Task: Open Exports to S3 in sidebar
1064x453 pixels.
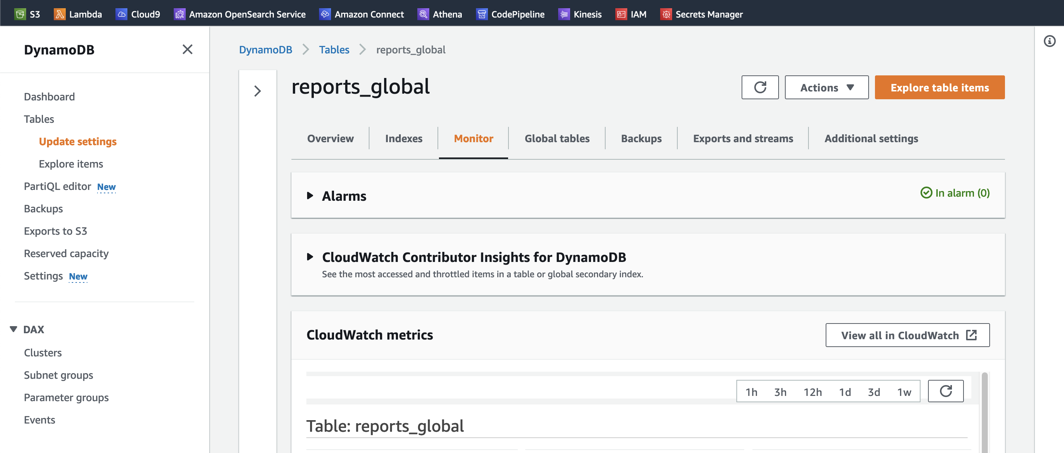Action: (55, 231)
